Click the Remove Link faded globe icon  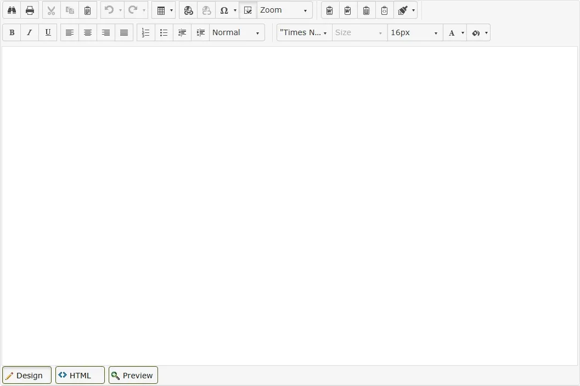tap(206, 10)
